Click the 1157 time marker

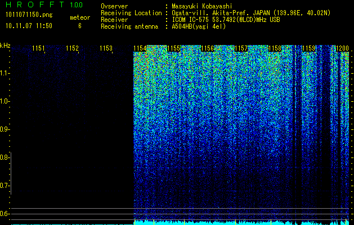[x=241, y=48]
